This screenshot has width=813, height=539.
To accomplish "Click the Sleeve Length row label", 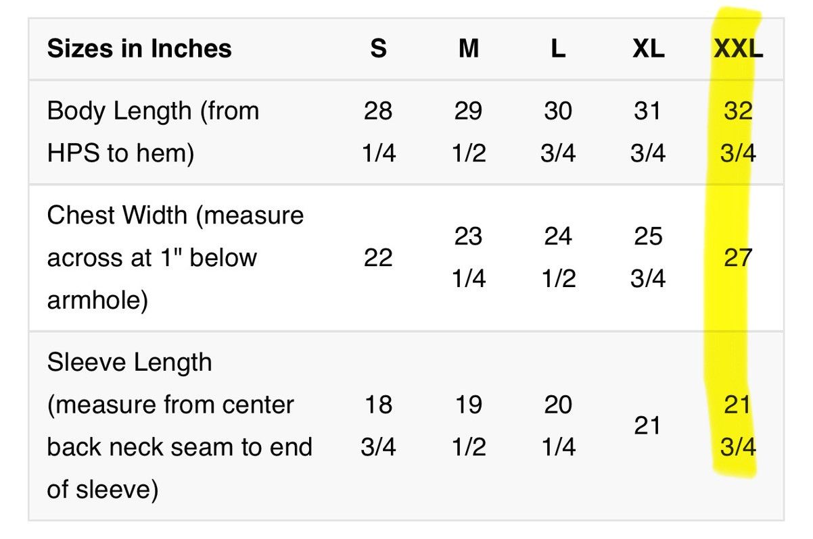I will click(180, 426).
